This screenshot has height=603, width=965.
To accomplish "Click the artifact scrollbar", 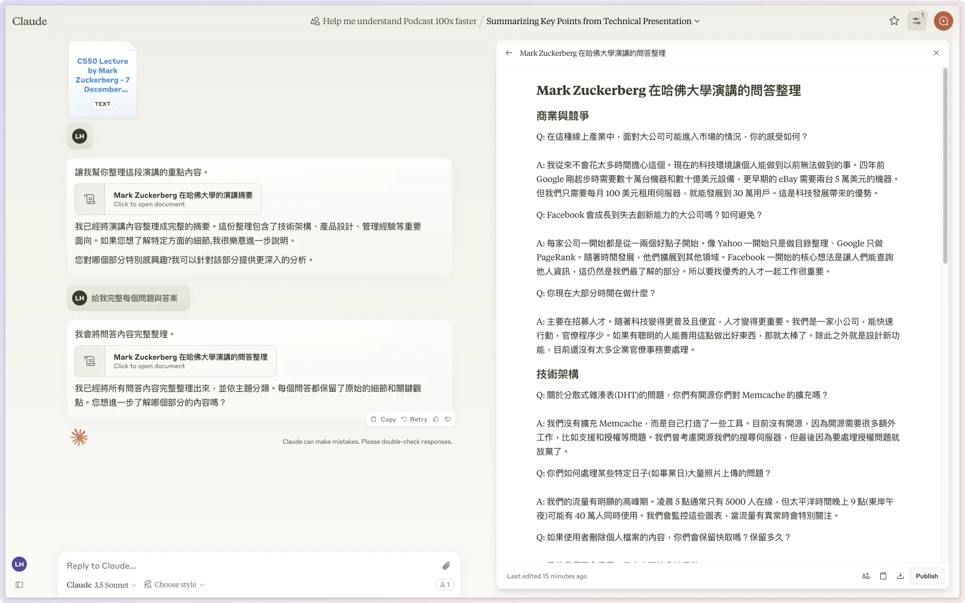I will [945, 166].
